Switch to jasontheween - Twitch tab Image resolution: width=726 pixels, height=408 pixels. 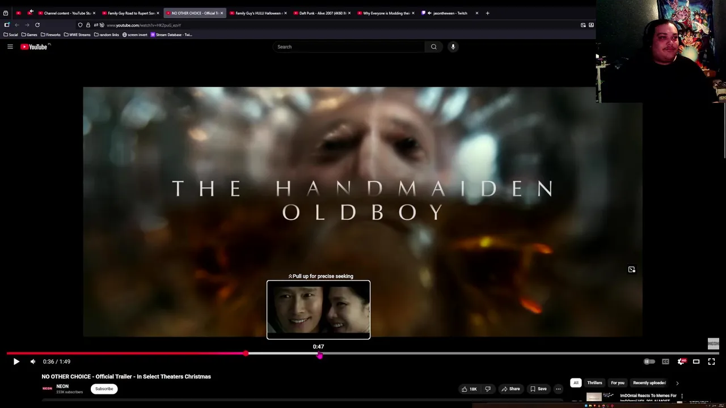click(x=450, y=13)
